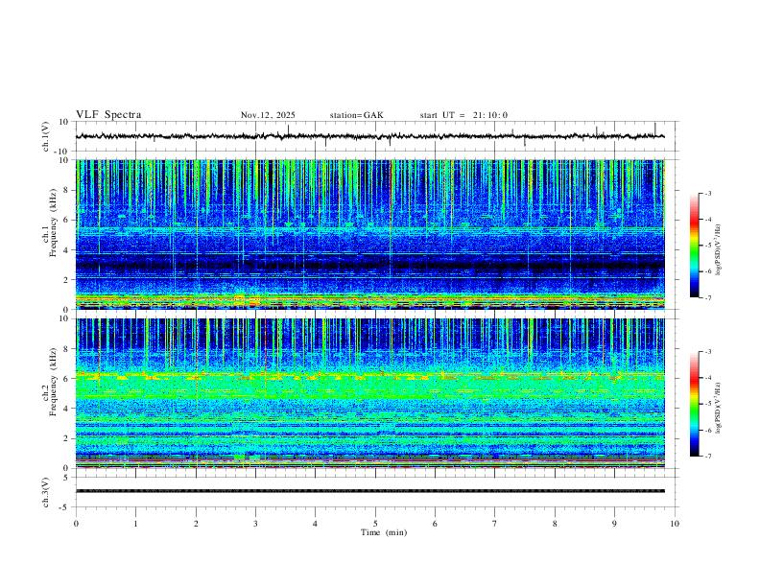Click time axis tick label "3"
The width and height of the screenshot is (760, 587).
[255, 524]
